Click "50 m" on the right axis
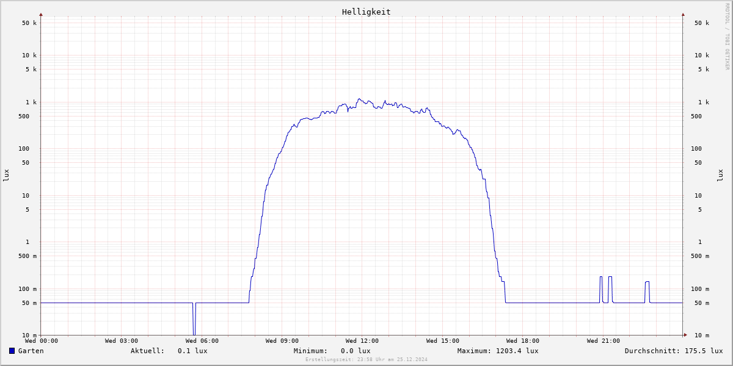Image resolution: width=733 pixels, height=366 pixels. click(702, 303)
